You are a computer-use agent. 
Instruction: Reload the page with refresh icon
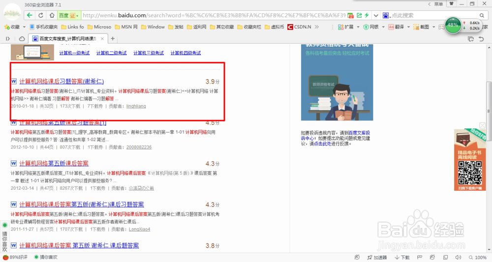click(x=41, y=15)
